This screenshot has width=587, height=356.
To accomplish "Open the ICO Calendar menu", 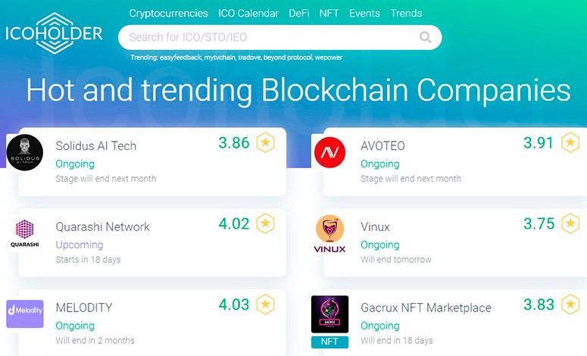I will 248,13.
